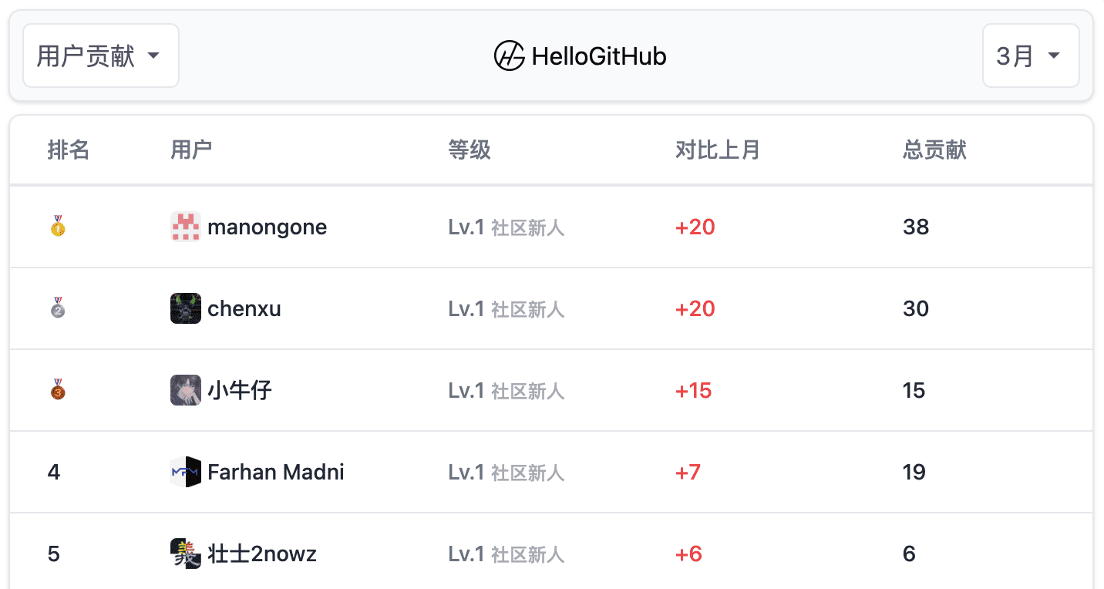This screenshot has height=589, width=1104.
Task: Click the HelloGitHub logo icon
Action: click(x=509, y=56)
